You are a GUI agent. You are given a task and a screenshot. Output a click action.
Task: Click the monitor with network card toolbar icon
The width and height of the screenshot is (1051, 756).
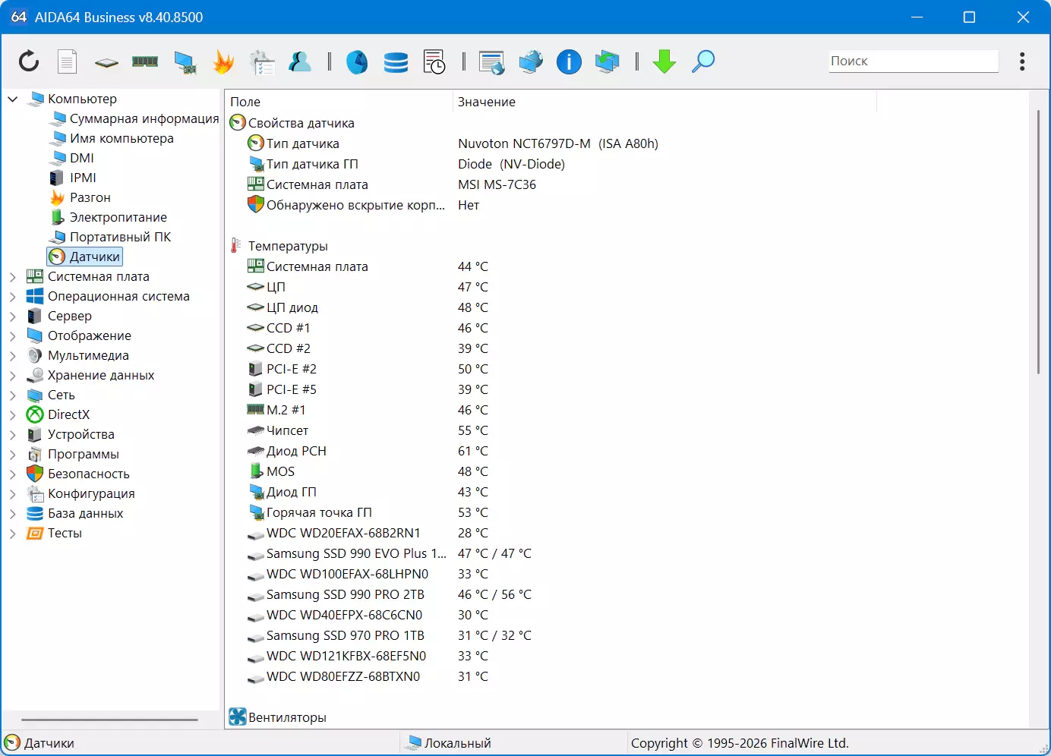tap(185, 62)
